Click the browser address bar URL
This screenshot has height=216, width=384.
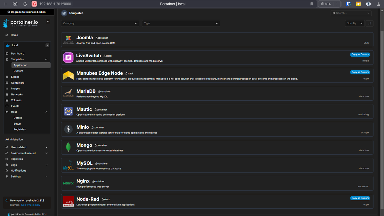coord(55,4)
